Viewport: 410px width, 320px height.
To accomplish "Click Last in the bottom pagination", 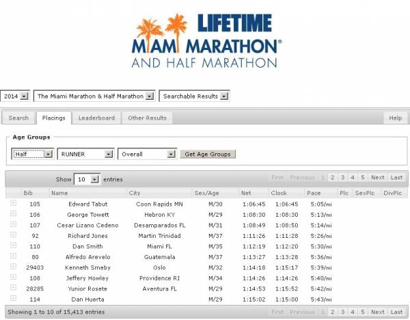I will coord(396,312).
